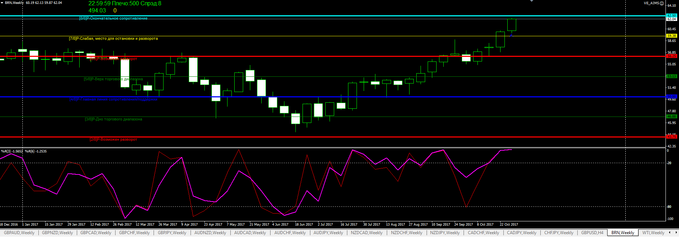
Task: Switch to CADJPY,Weekly tab
Action: (x=522, y=233)
